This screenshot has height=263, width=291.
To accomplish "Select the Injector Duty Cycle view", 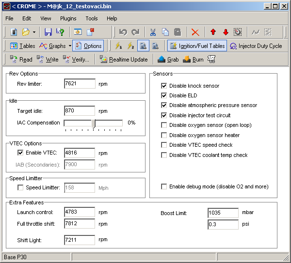I will (x=256, y=46).
